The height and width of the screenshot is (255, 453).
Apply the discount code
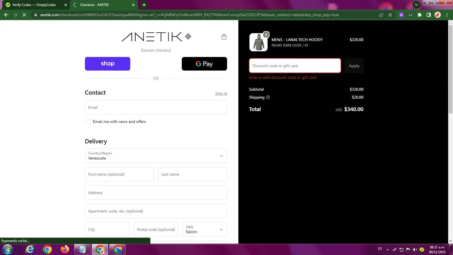[354, 66]
